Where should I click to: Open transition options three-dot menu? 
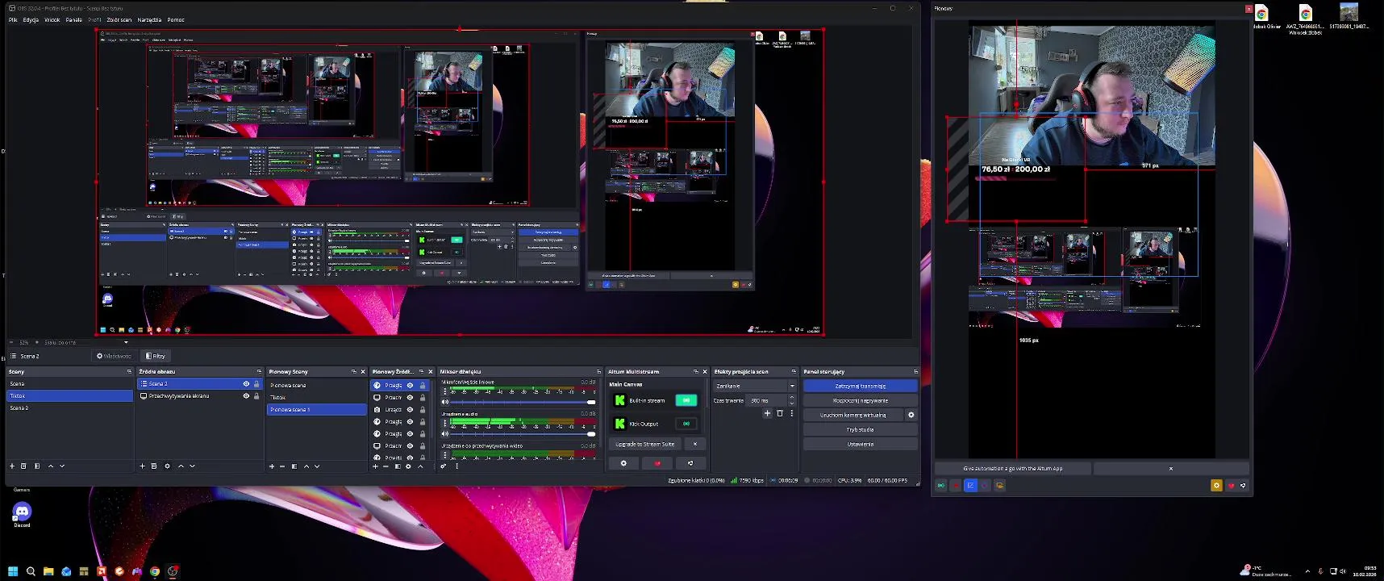(x=792, y=413)
